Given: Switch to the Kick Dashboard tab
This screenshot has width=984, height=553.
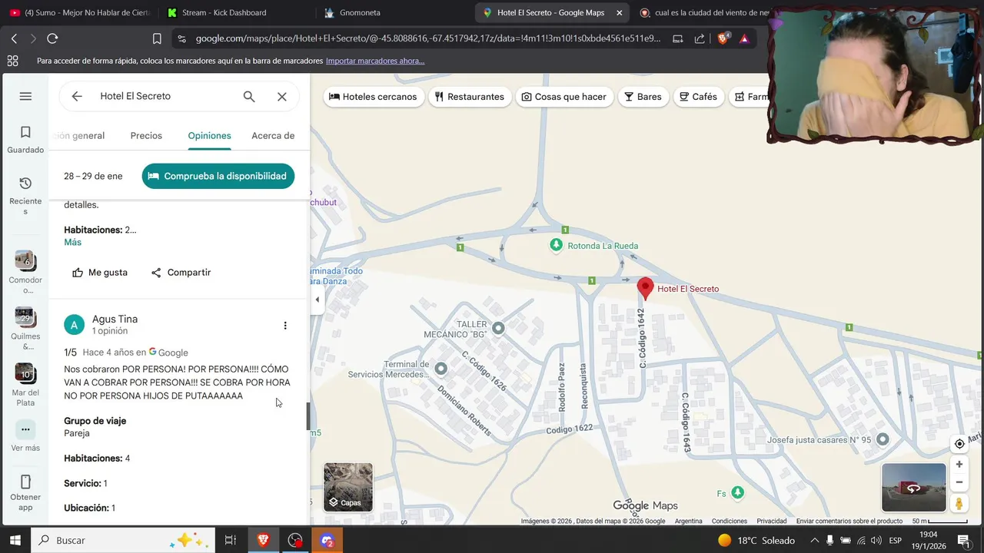Looking at the screenshot, I should (224, 12).
